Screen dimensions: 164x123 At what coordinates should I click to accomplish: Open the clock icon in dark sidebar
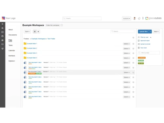coord(2,36)
